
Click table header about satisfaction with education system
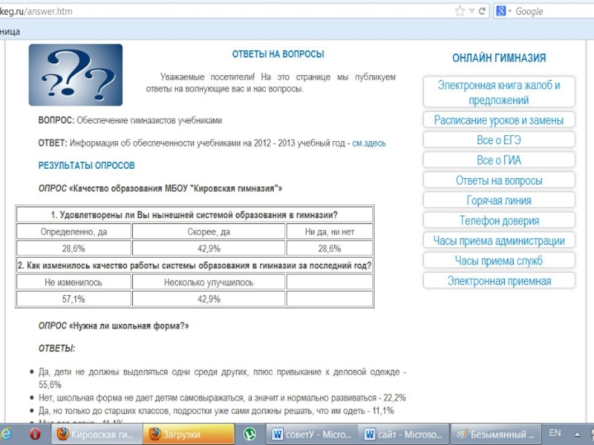coord(195,215)
